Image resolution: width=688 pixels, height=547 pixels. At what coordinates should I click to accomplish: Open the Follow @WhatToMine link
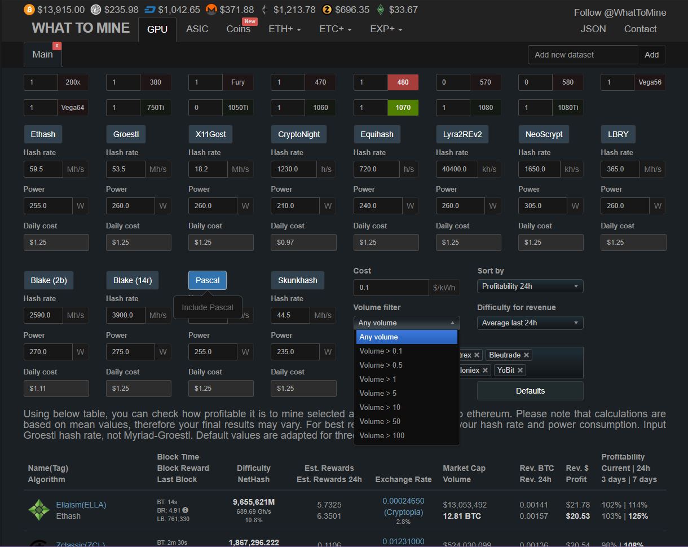pos(620,12)
